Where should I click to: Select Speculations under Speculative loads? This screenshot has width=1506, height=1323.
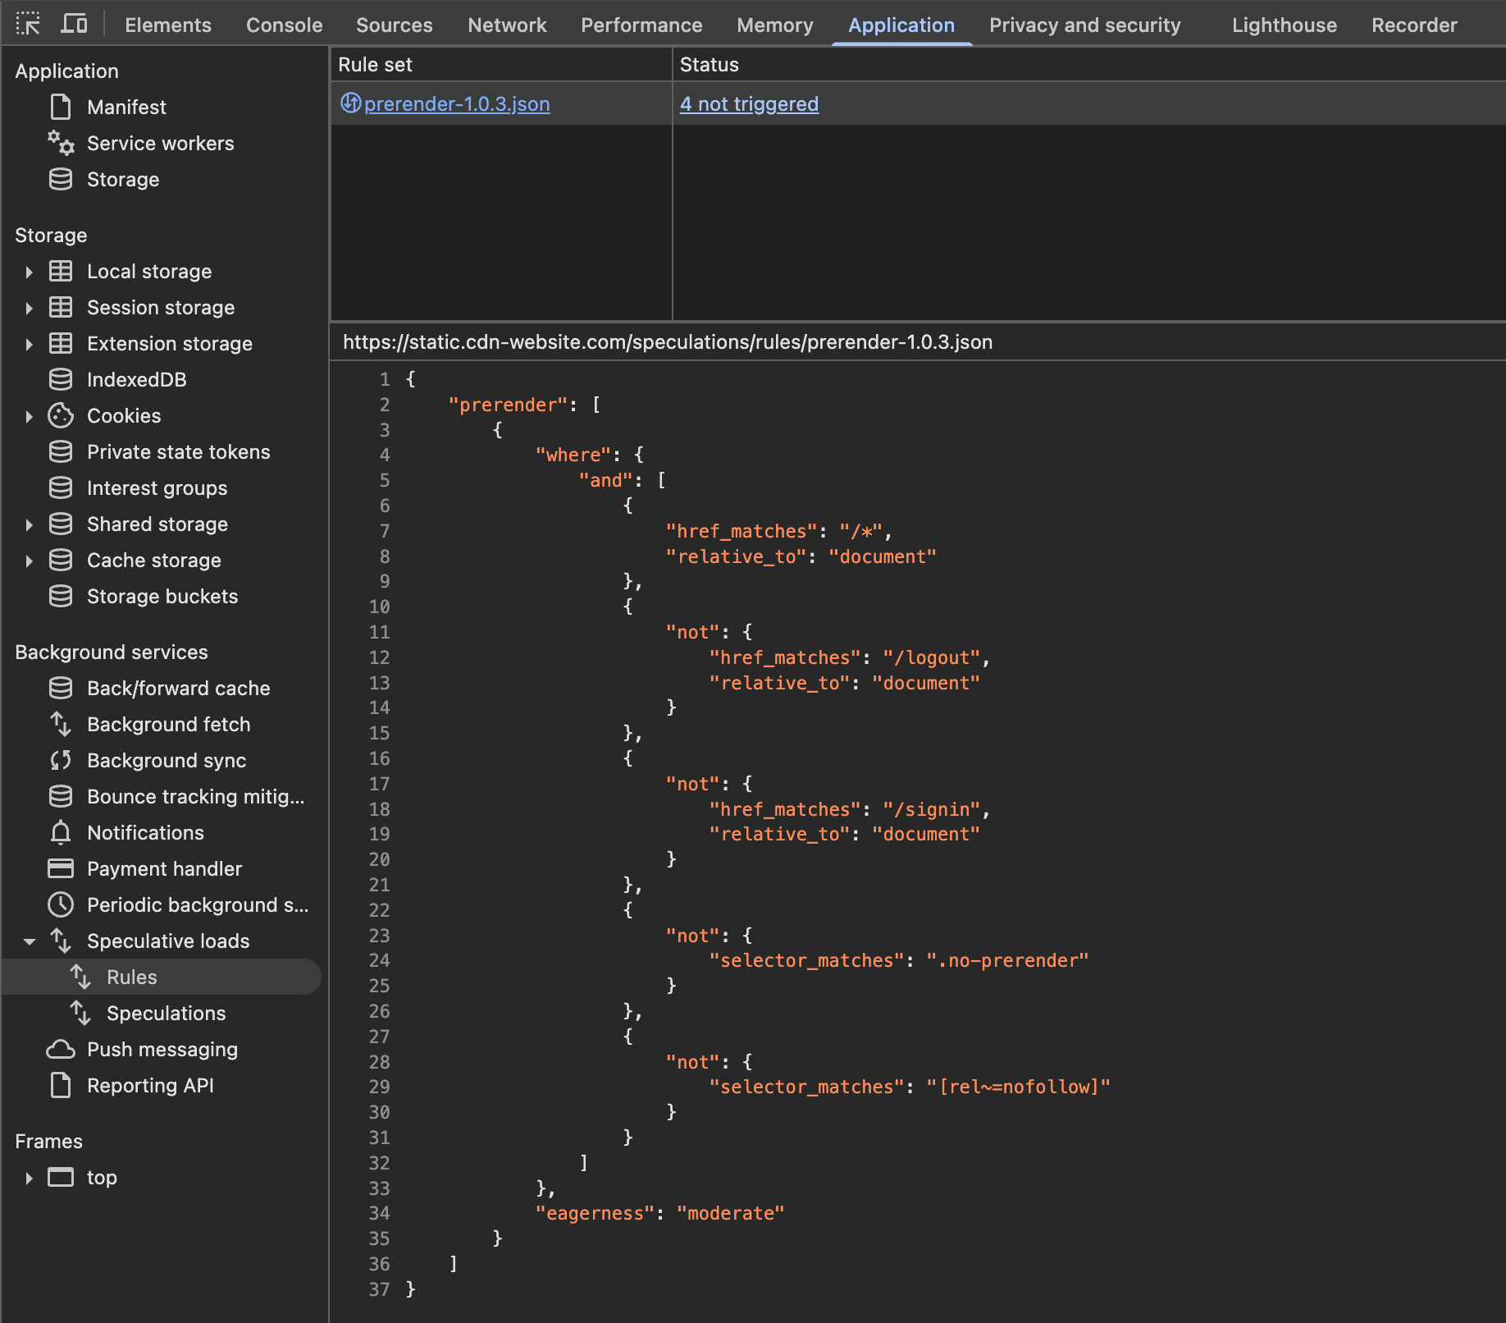tap(166, 1013)
